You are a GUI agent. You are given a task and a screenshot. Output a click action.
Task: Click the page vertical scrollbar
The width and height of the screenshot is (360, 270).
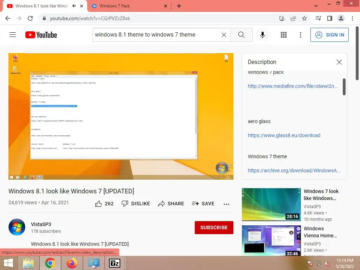(357, 53)
